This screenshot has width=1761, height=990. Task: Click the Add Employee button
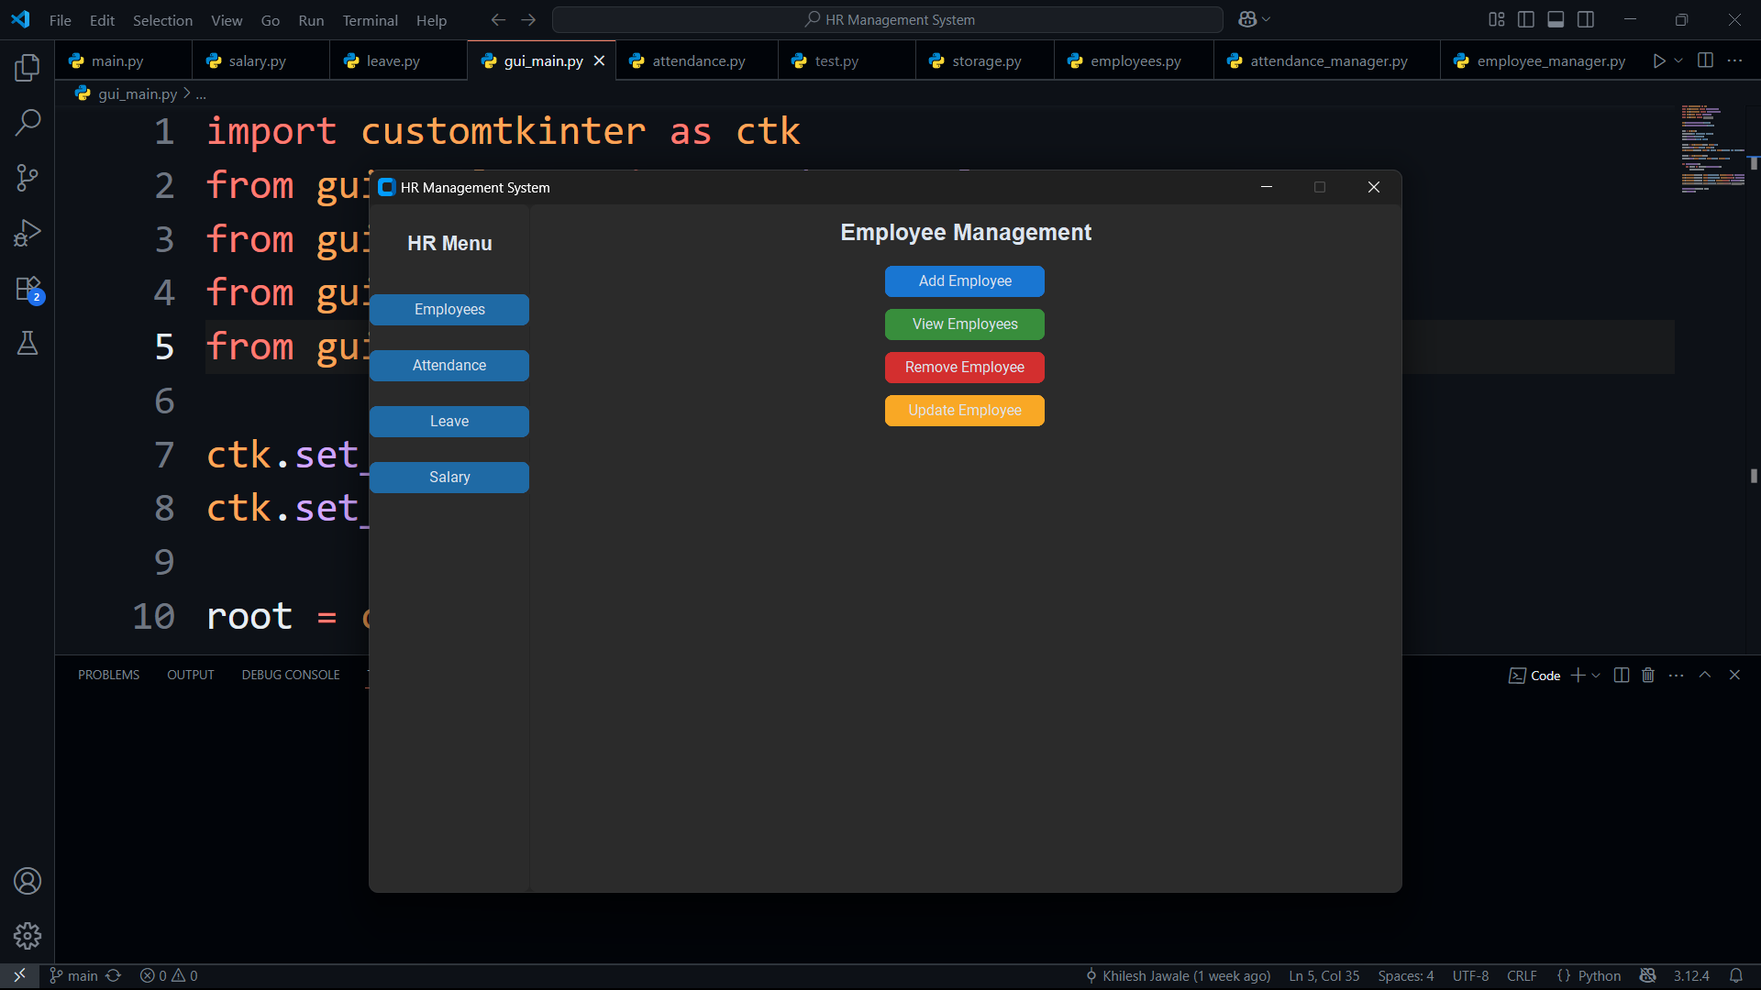click(965, 281)
